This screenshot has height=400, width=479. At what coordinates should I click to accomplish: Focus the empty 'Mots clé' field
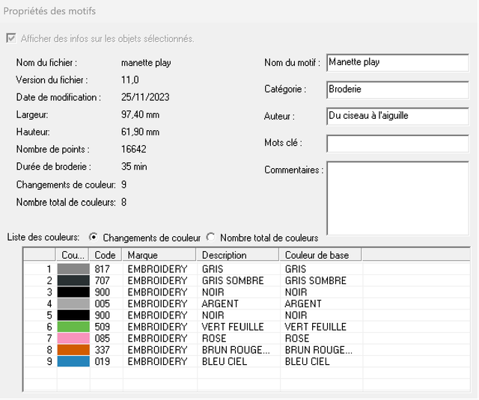coord(397,143)
